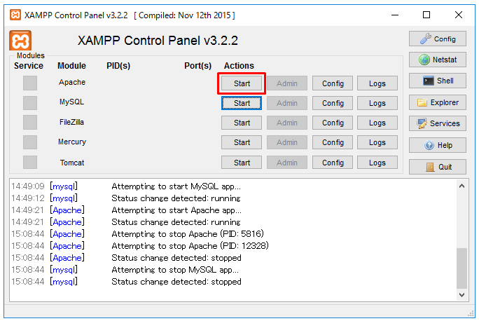Toggle the MySQL service checkbox
Viewport: 479px width, 321px height.
click(x=29, y=103)
